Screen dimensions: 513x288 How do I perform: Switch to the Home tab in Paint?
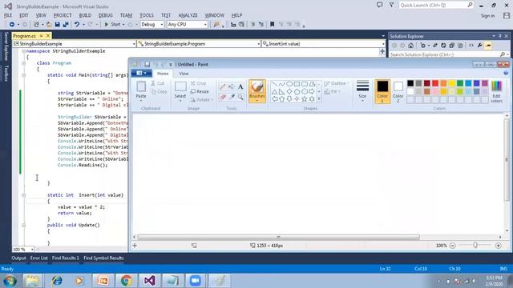coord(163,74)
